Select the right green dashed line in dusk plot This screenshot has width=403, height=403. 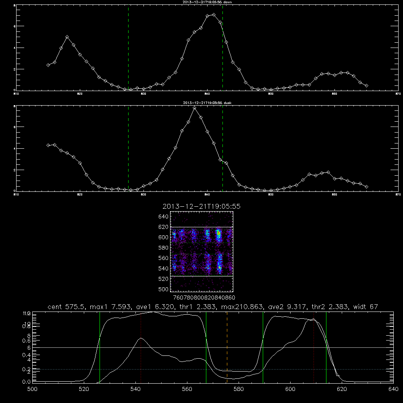tap(222, 149)
